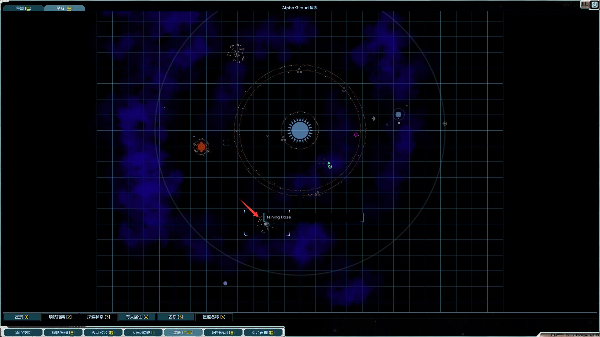600x337 pixels.
Task: Toggle 探索状态 [3] map filter
Action: 98,317
